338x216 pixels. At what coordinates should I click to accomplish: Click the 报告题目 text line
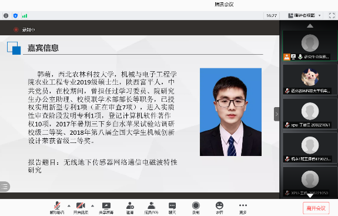(x=103, y=166)
